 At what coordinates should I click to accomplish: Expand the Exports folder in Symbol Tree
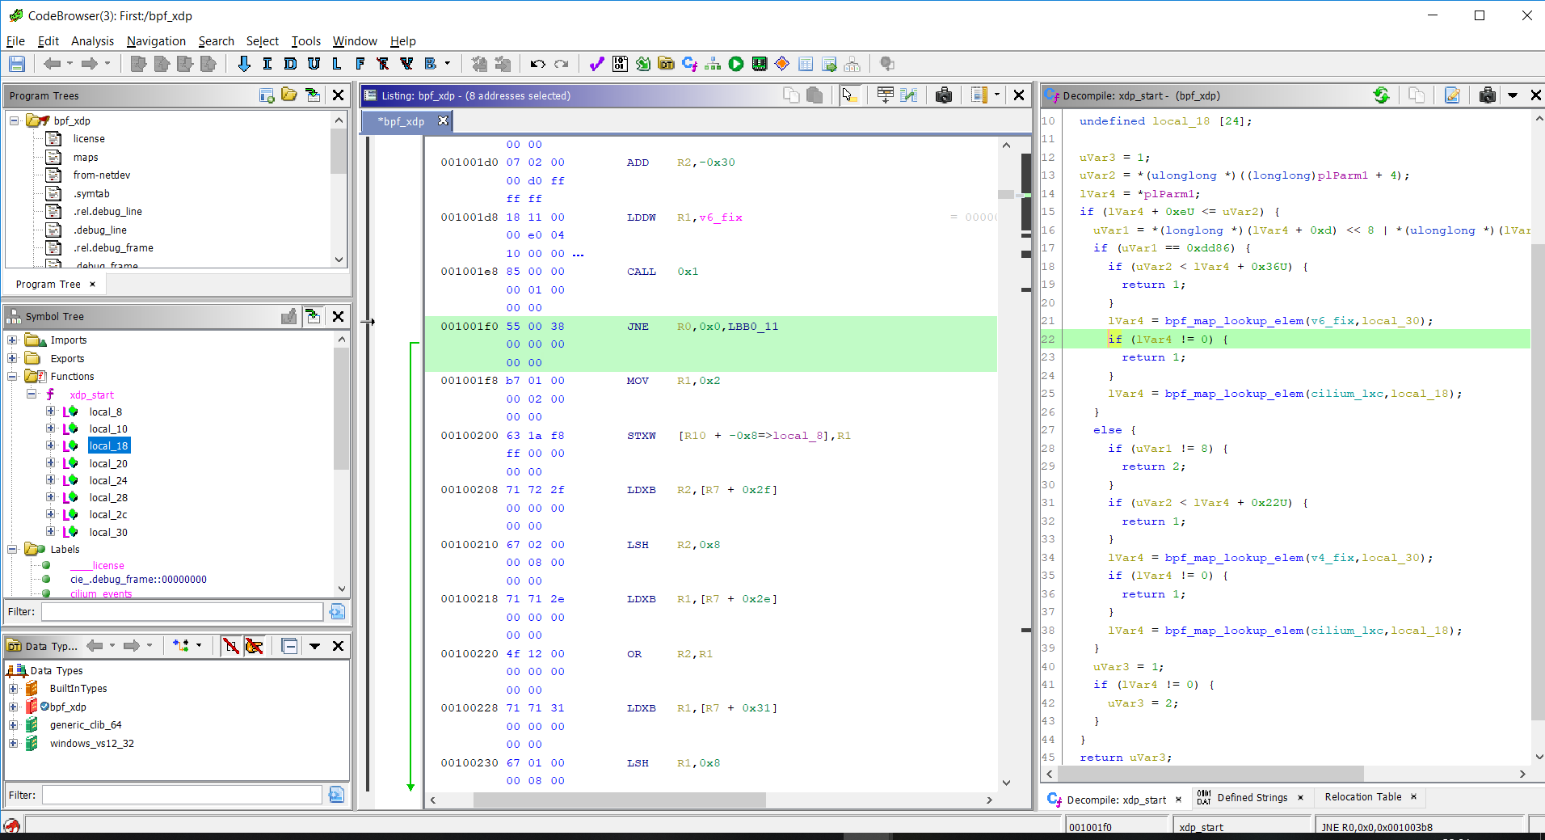tap(12, 358)
